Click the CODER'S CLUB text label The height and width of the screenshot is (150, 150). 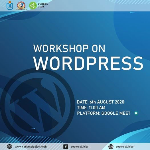tap(43, 5)
